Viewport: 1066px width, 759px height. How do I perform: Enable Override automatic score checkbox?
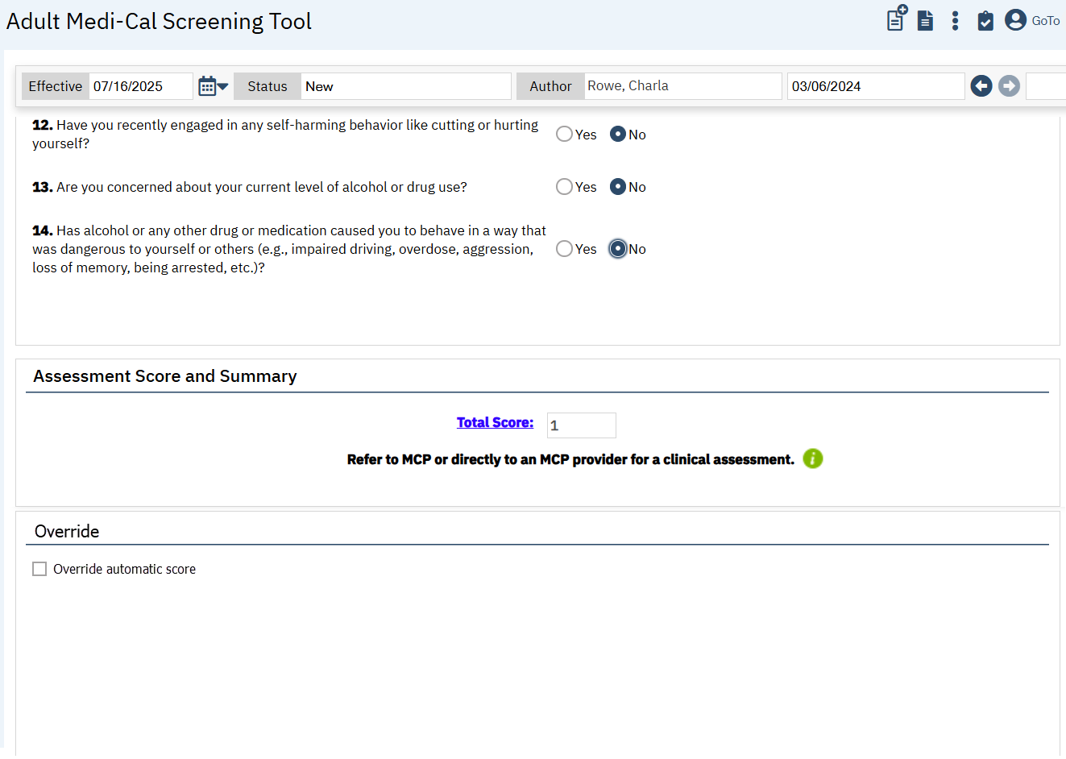click(39, 569)
